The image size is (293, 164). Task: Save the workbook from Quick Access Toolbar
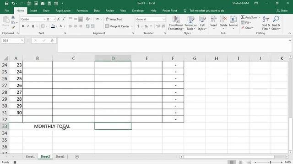[x=6, y=3]
